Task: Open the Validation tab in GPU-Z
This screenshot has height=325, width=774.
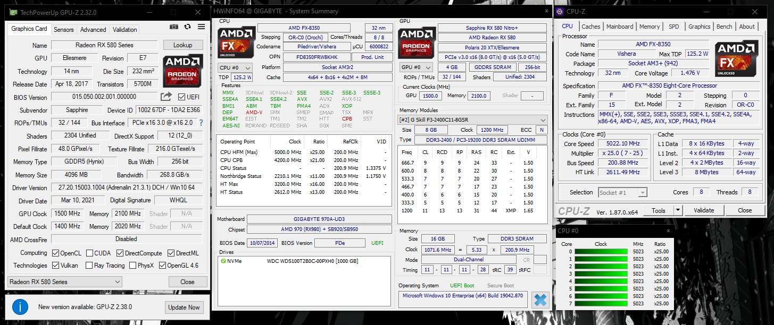Action: click(125, 30)
